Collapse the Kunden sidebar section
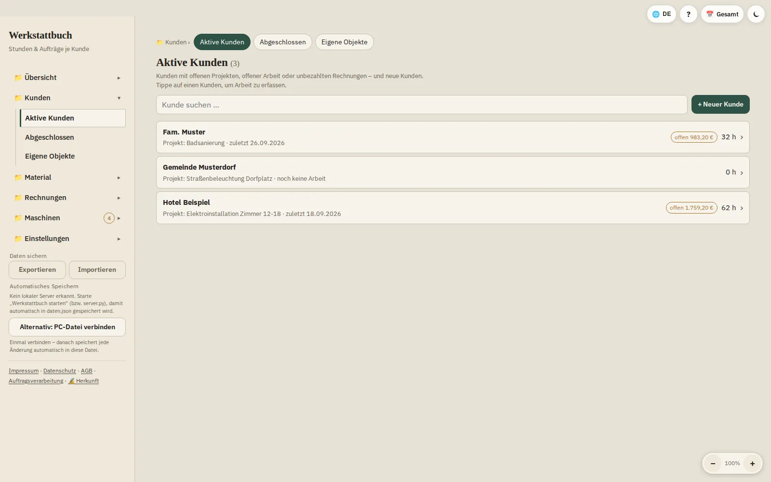Screen dimensions: 771x482 pos(67,98)
